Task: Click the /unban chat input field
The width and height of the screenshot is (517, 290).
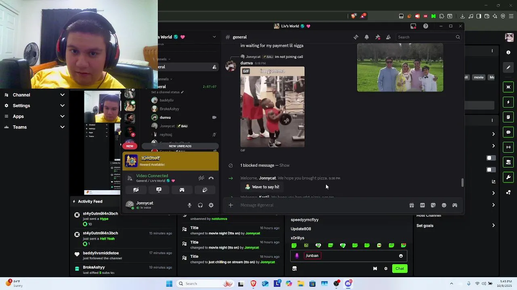Action: pos(349,256)
